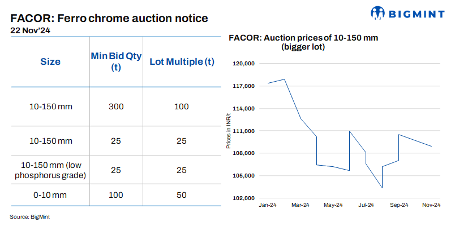
Task: Click the 300 min bid quantity cell
Action: pos(115,106)
